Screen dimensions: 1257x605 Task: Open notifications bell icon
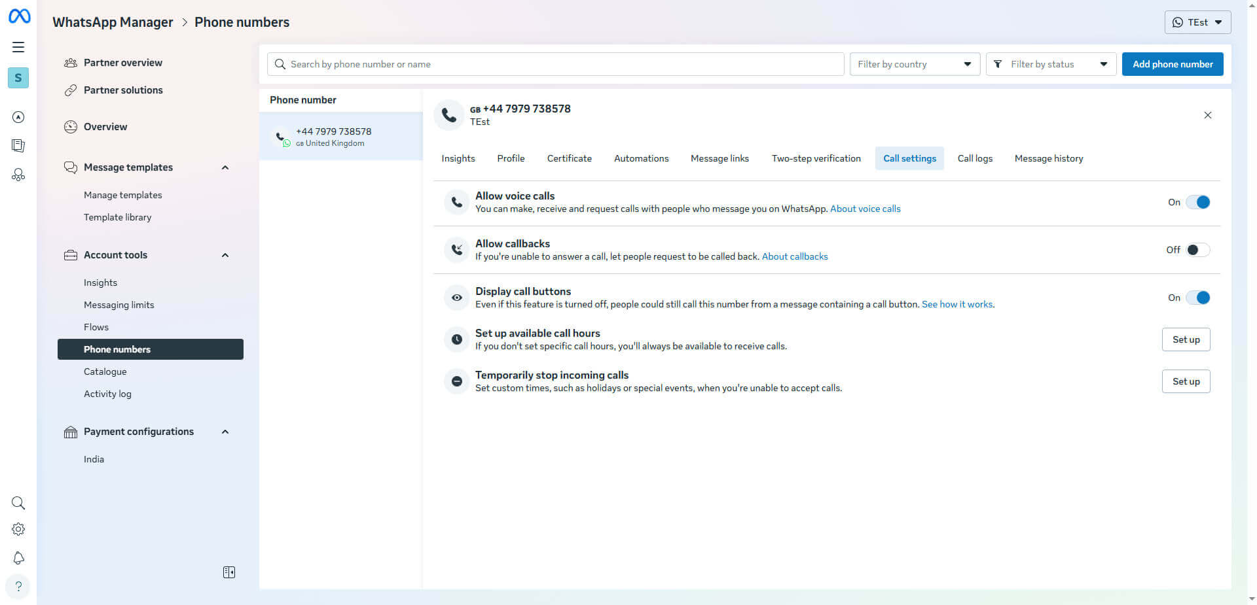(x=18, y=558)
